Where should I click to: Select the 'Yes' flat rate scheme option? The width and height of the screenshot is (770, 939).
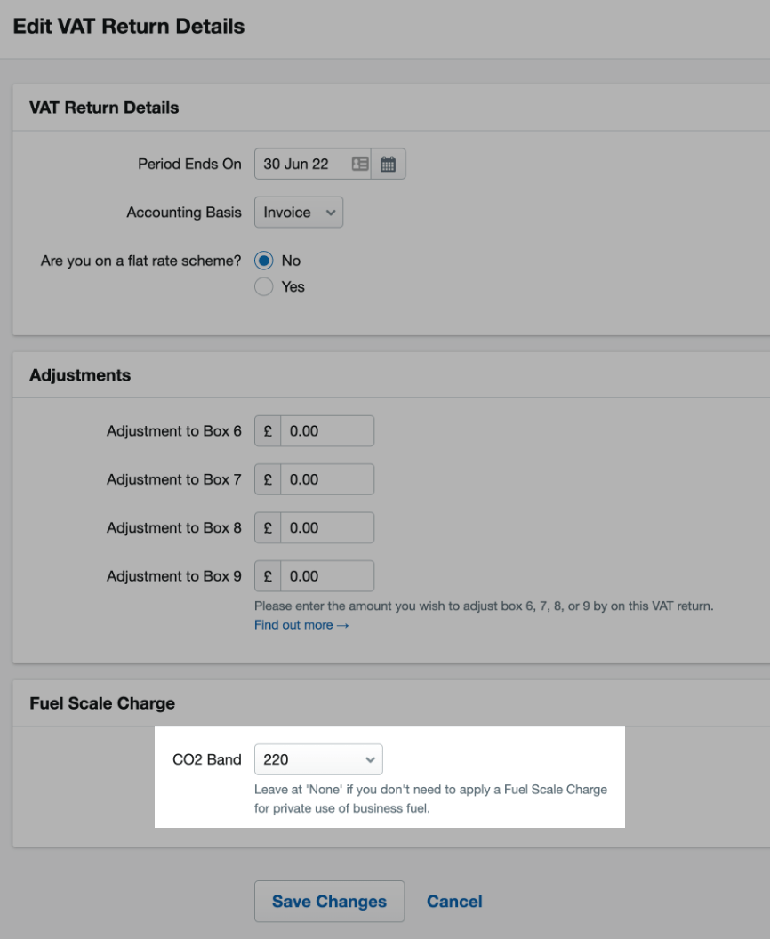262,286
